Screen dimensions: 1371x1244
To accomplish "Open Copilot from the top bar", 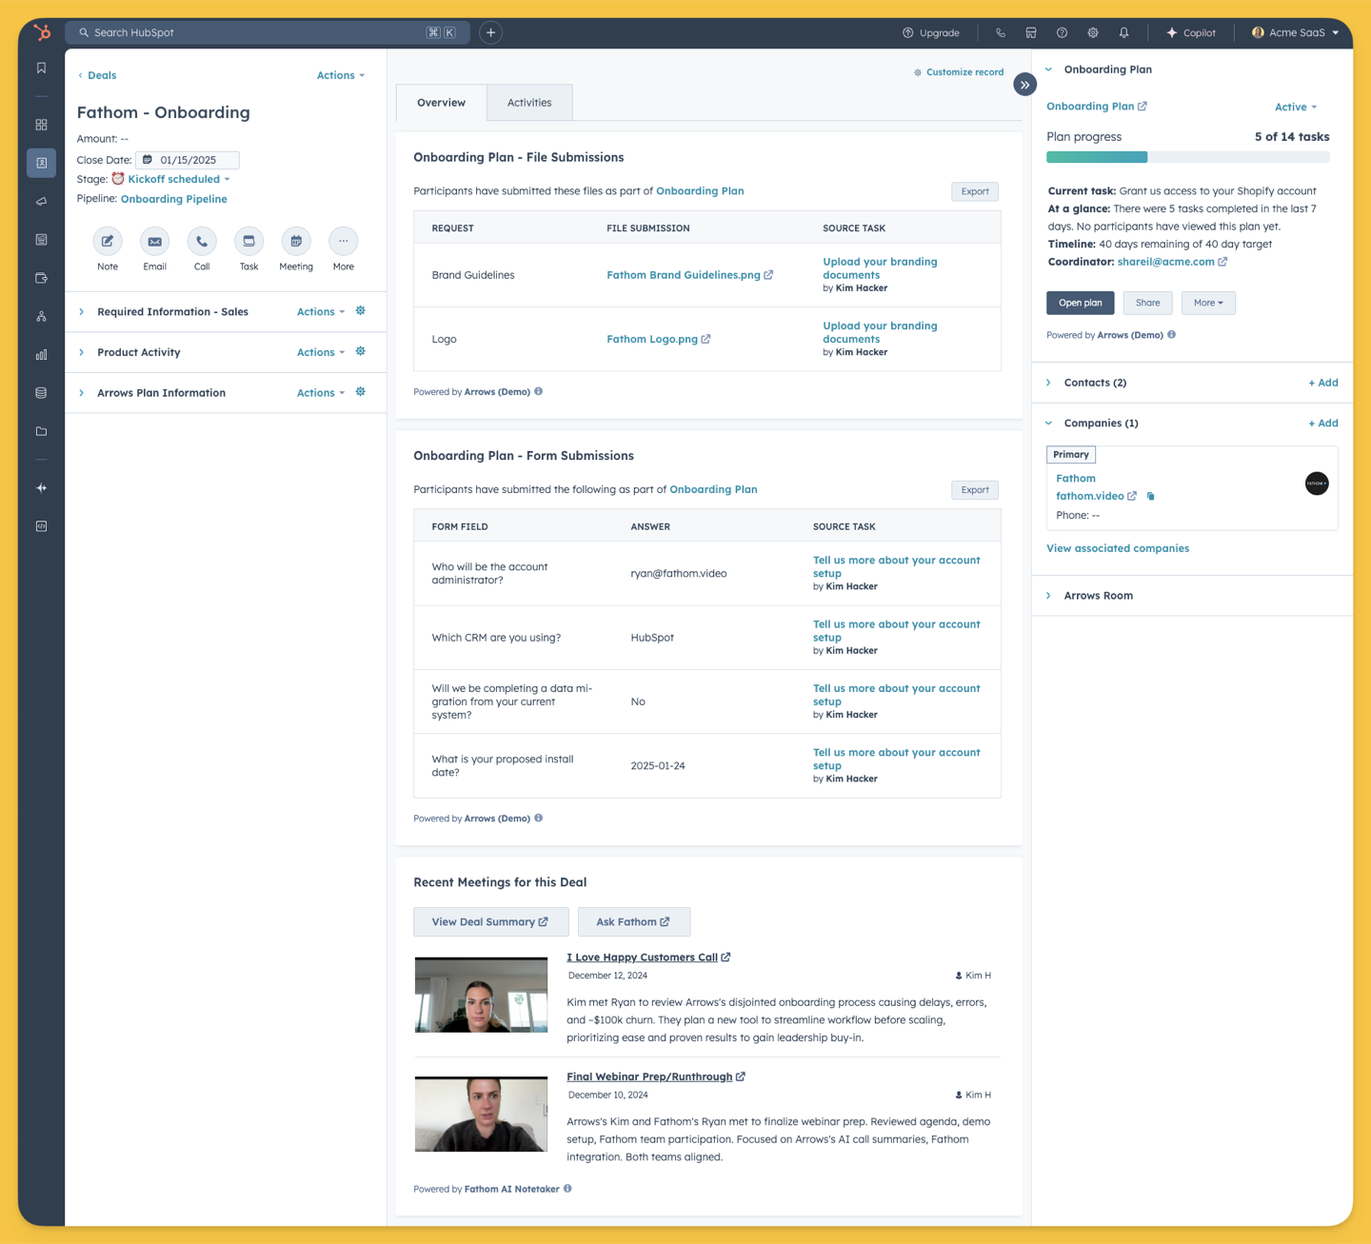I will [1191, 32].
